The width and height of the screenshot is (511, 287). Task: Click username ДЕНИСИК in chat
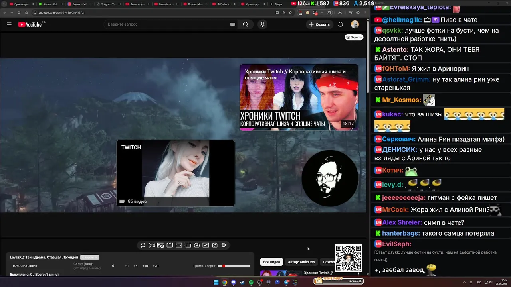click(x=400, y=150)
